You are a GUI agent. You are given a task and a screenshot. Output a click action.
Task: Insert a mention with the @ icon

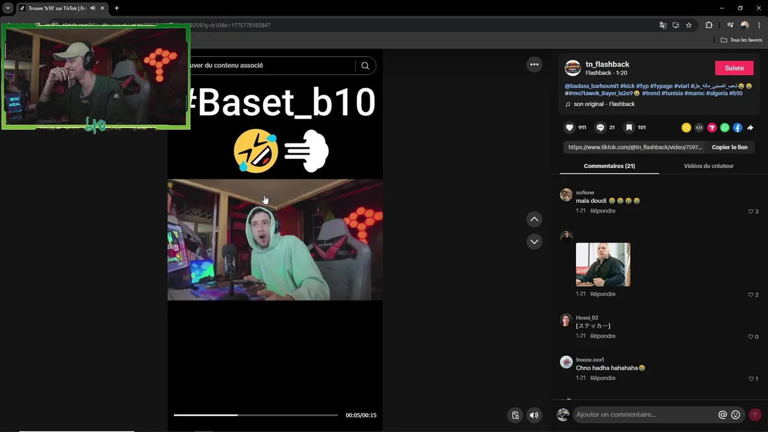pos(722,415)
